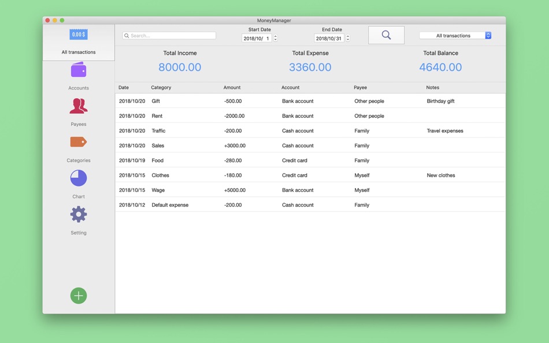
Task: Sort by the Payee column header
Action: [360, 88]
